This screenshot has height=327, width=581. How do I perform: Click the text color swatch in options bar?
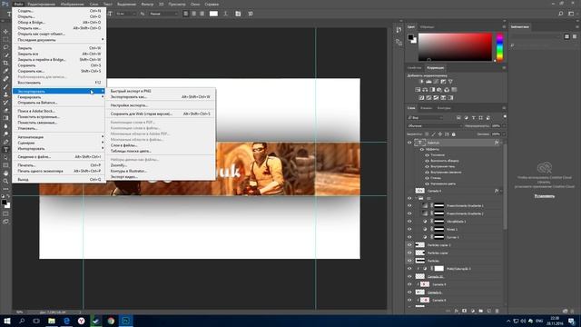click(x=214, y=14)
